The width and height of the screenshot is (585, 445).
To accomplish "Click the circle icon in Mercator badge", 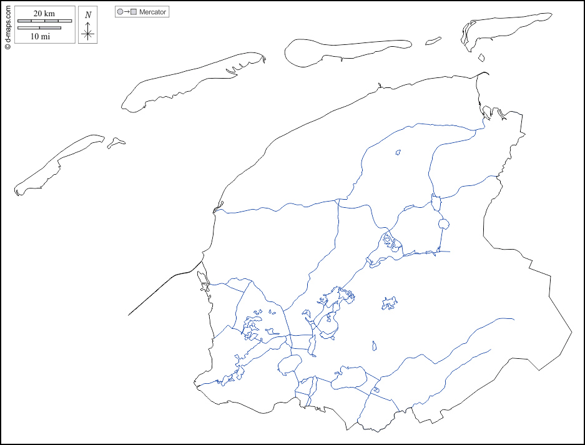I will click(x=120, y=12).
